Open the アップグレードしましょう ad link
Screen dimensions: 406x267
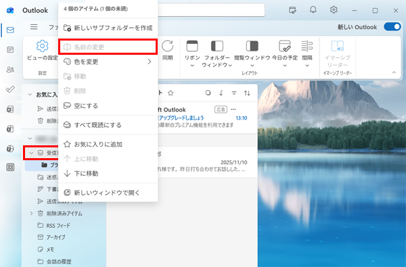(x=181, y=118)
